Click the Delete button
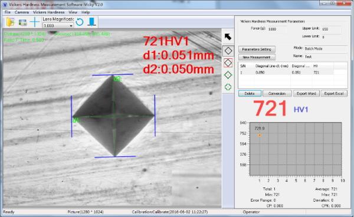354x217 pixels. point(250,93)
